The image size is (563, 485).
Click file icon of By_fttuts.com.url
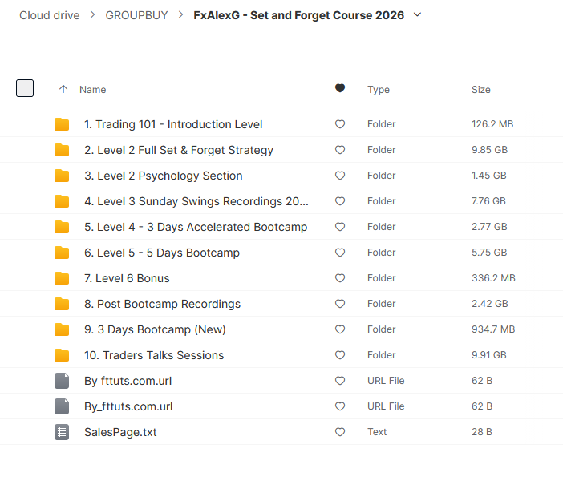62,406
